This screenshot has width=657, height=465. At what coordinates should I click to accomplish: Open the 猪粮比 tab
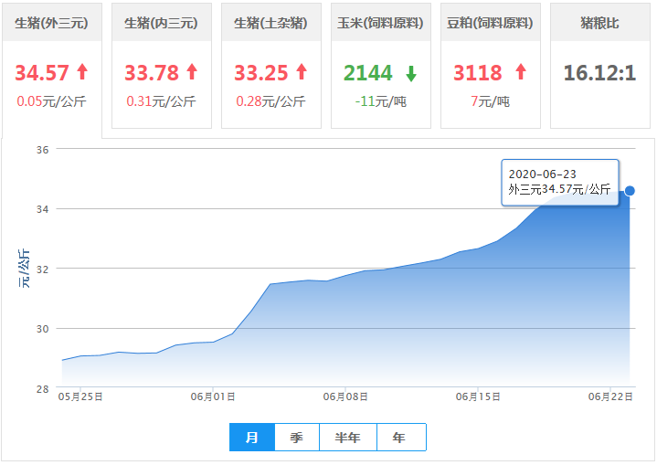point(599,23)
